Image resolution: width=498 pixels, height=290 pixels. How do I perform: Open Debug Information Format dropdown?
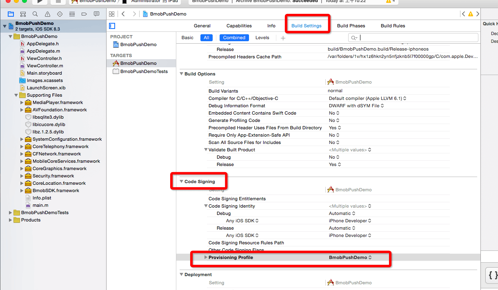click(356, 106)
